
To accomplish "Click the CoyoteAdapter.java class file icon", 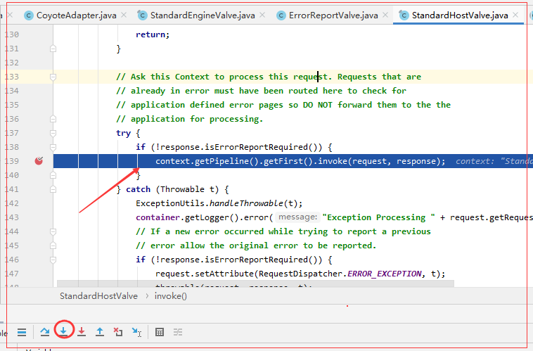I will pos(29,15).
